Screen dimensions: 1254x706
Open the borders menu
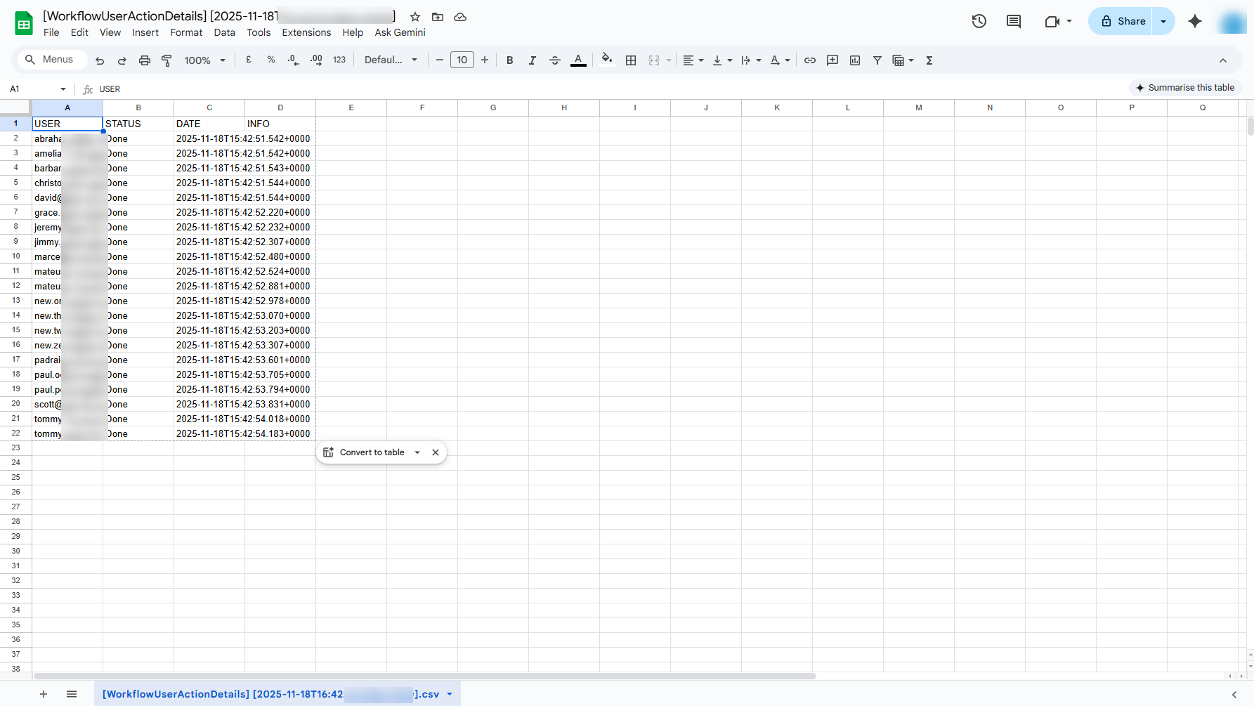pos(631,60)
